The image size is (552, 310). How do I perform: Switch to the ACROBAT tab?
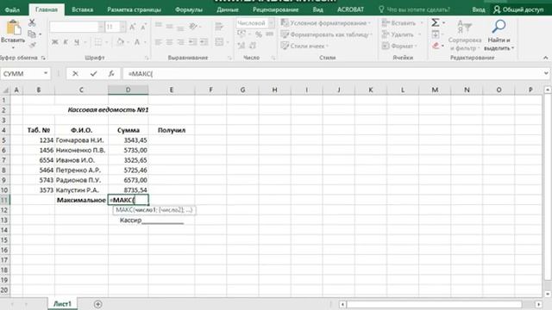[x=350, y=9]
